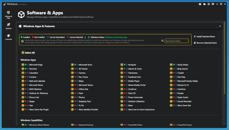Check the Clipchamp checkbox
The image size is (229, 130).
point(122,73)
